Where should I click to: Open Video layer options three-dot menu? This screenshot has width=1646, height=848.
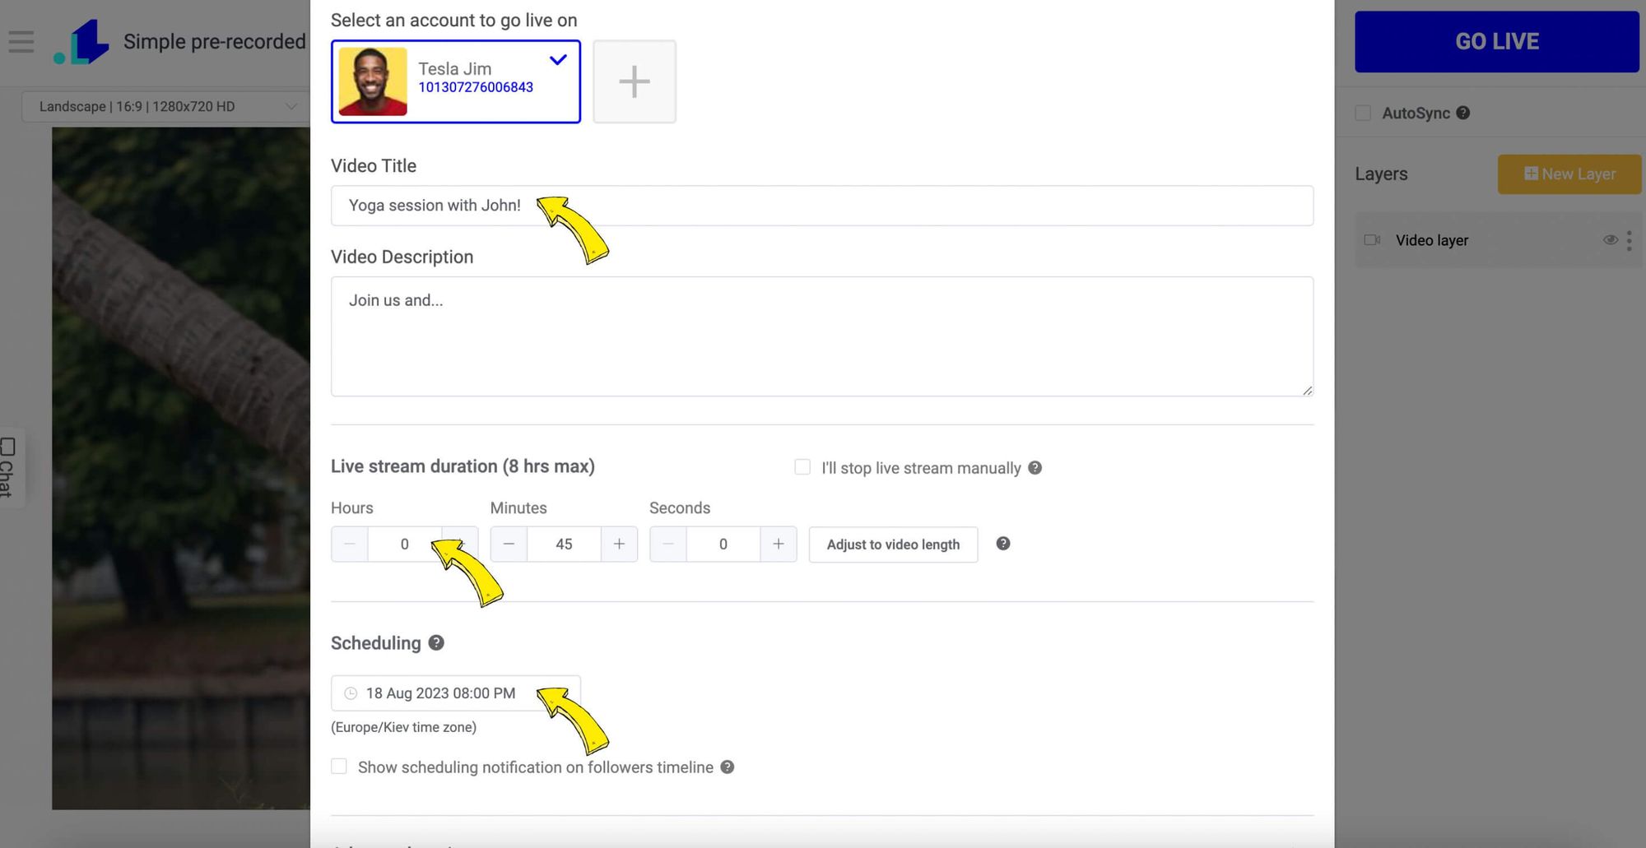tap(1629, 240)
